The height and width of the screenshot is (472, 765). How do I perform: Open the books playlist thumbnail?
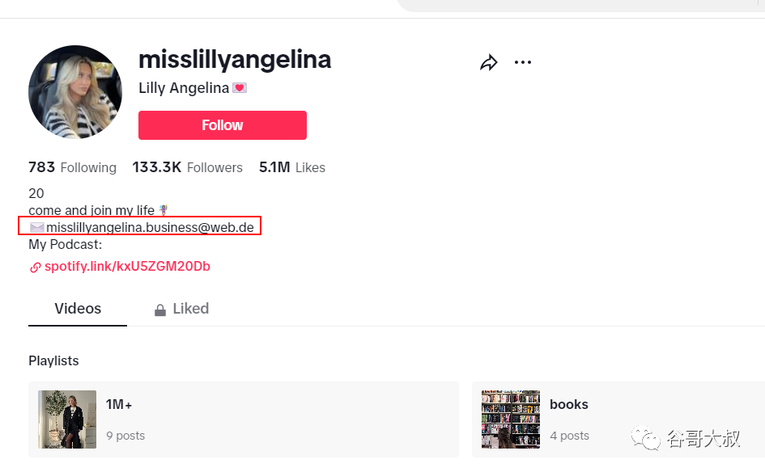511,419
